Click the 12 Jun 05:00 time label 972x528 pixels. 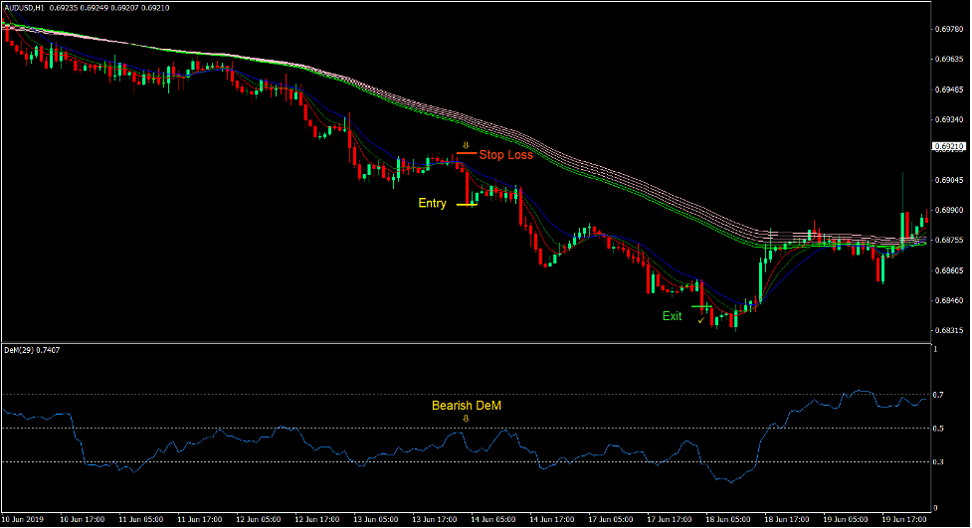click(258, 519)
